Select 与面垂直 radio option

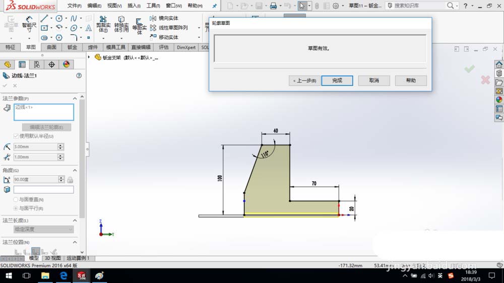click(16, 199)
